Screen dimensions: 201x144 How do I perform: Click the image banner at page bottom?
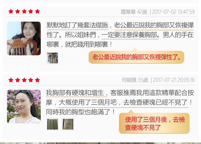100,143
